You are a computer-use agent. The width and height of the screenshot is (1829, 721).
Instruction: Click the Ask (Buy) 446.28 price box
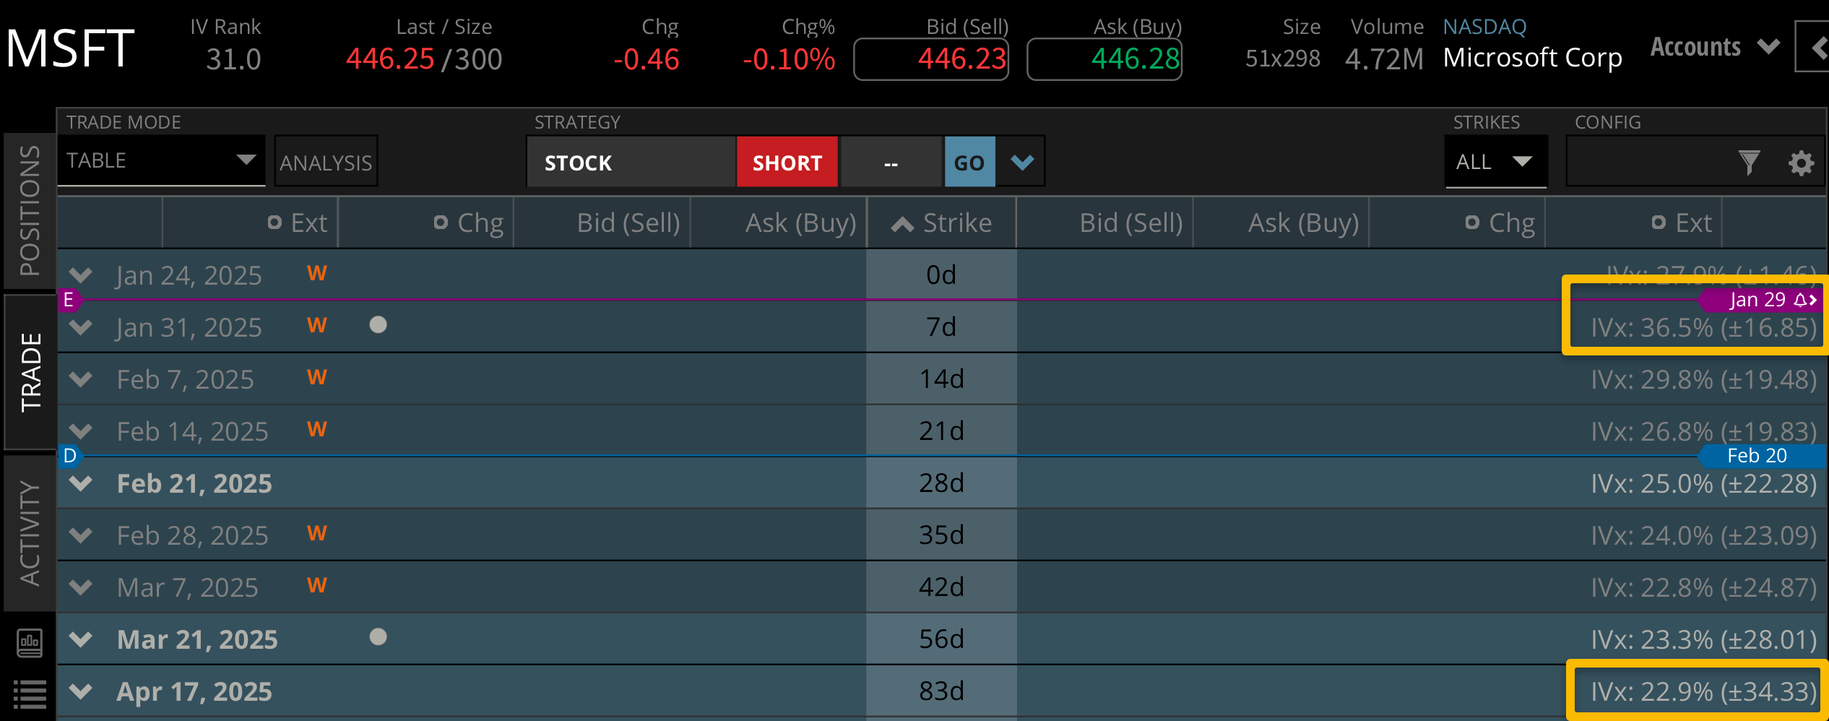pos(1104,59)
